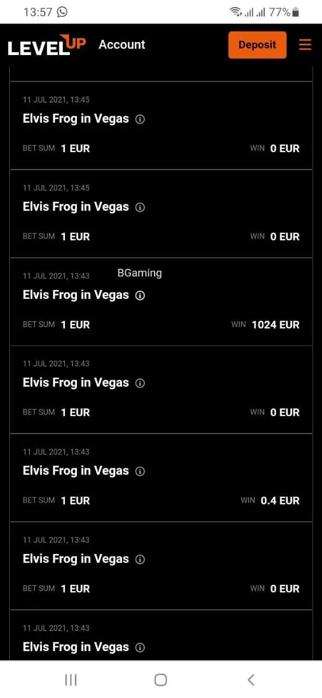Tap the Deposit button
The image size is (322, 698).
[257, 45]
